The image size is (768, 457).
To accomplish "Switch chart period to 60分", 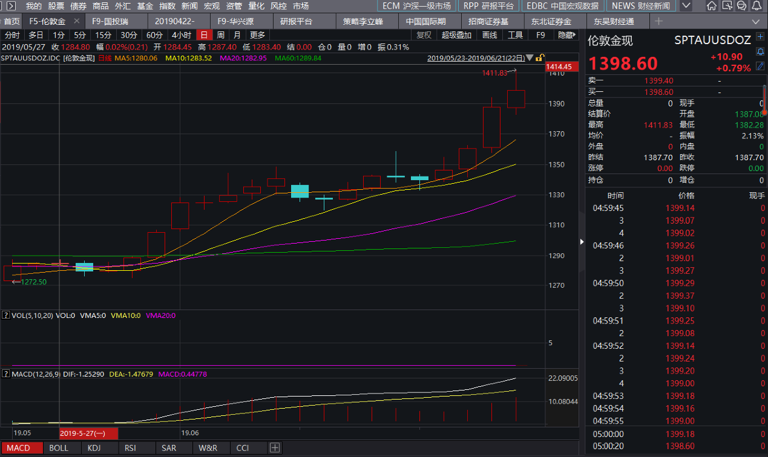I will point(154,35).
